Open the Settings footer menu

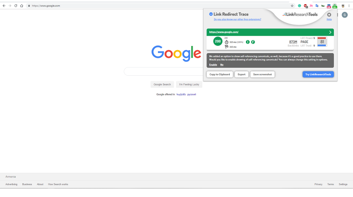click(343, 184)
